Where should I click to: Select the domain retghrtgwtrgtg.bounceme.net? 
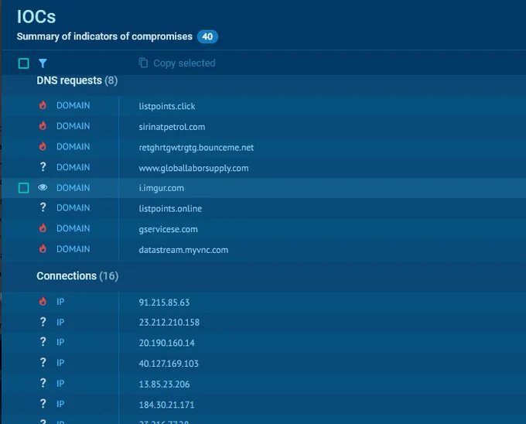click(196, 148)
